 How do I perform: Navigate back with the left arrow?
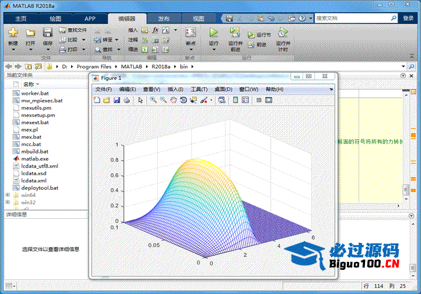(x=9, y=66)
